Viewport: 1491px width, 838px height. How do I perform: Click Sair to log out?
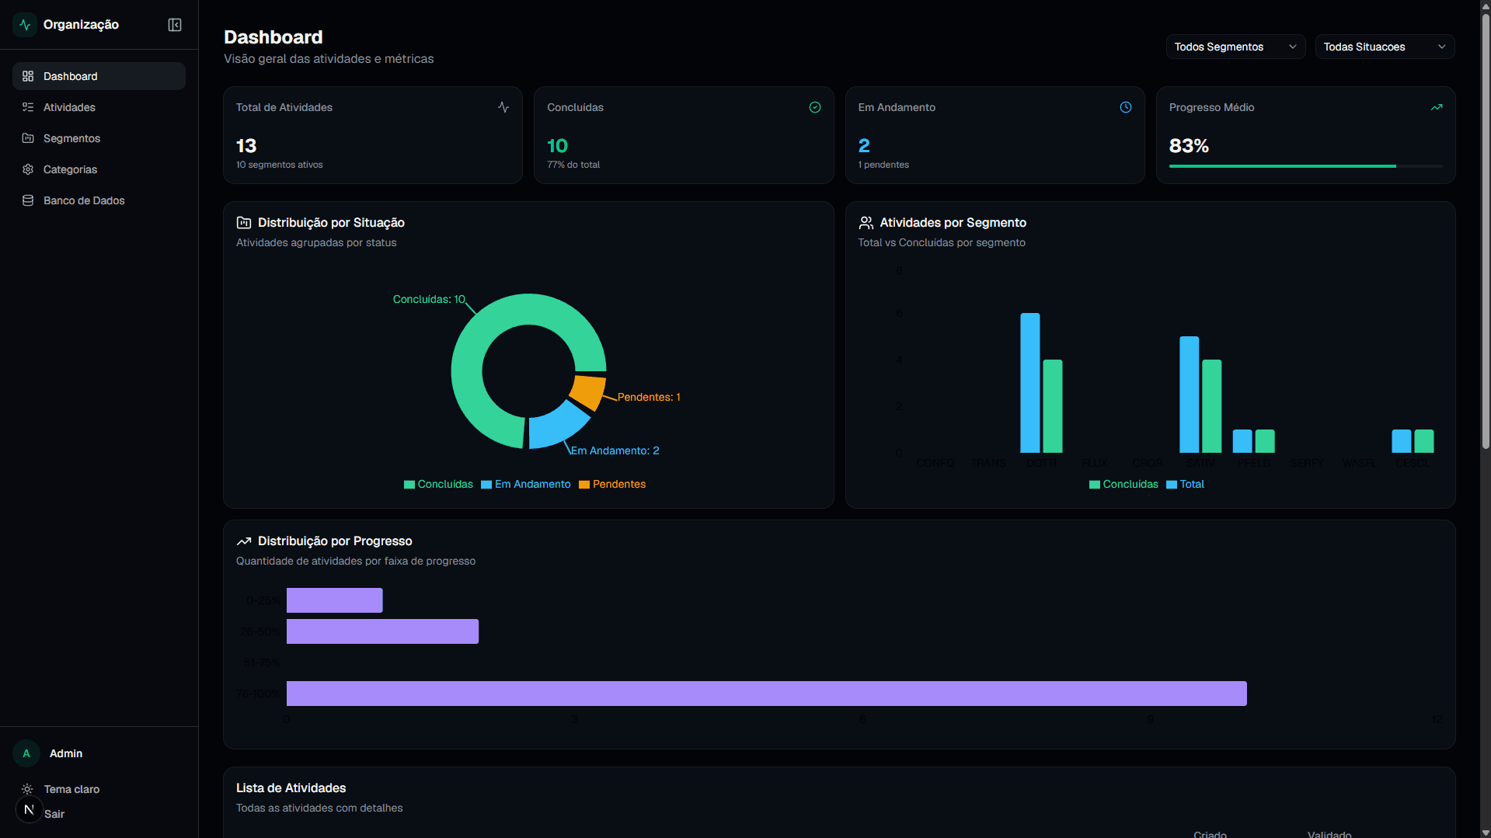pyautogui.click(x=54, y=814)
